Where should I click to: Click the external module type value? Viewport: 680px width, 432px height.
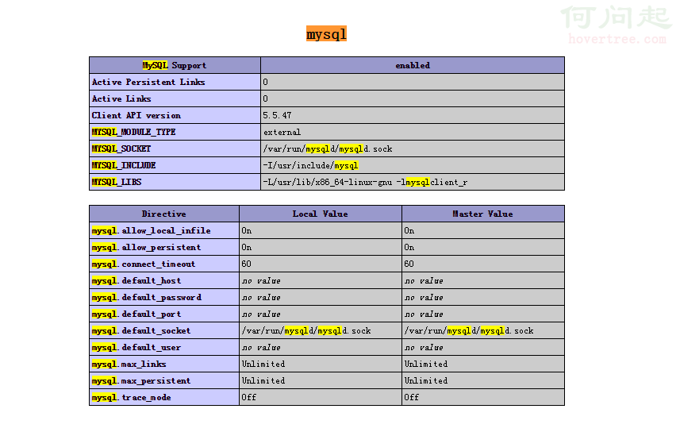(x=282, y=132)
